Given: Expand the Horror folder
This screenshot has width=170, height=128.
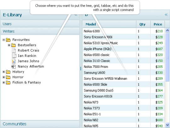Looking at the screenshot, I should [x=3, y=77].
